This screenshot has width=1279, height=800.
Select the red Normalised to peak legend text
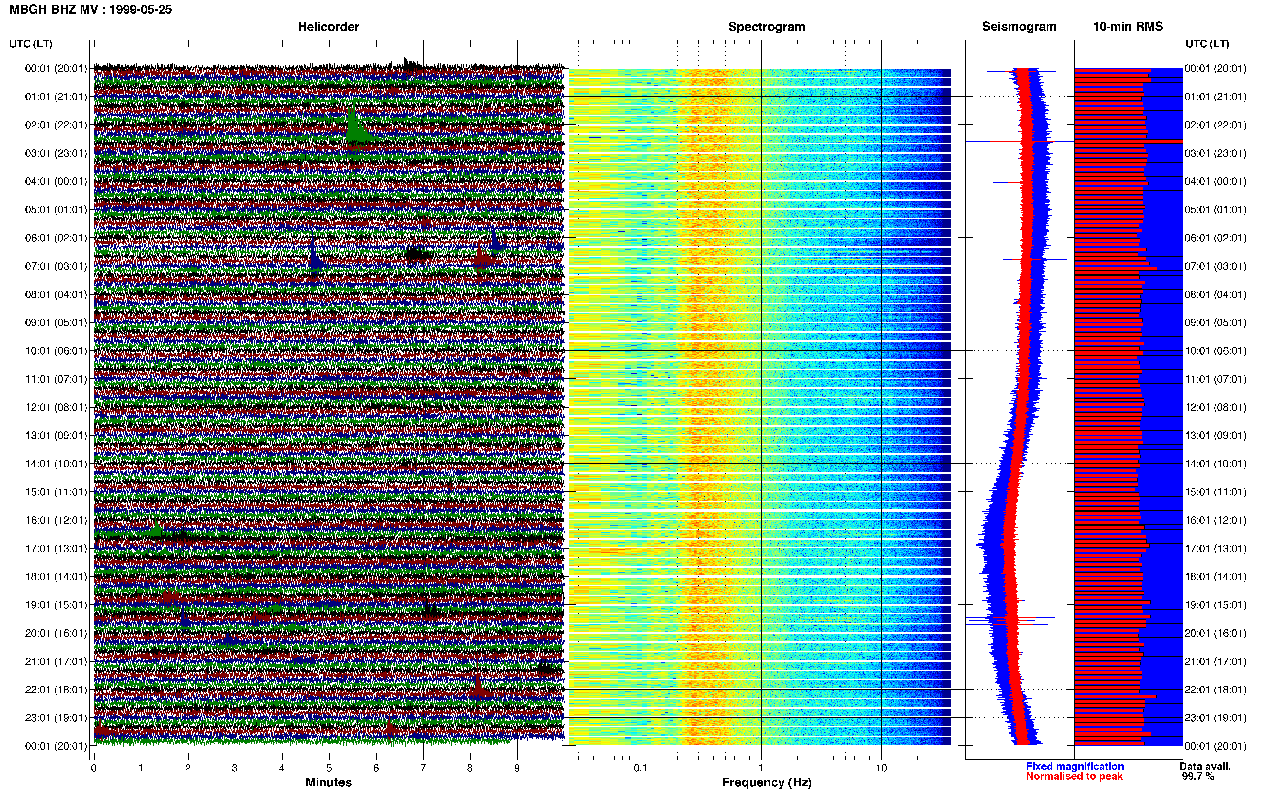1074,776
